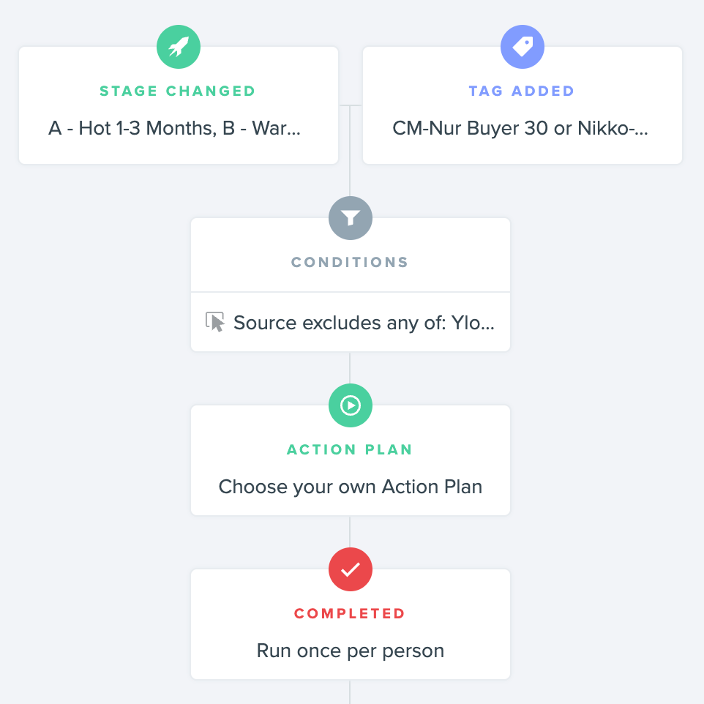Click Choose your own Action Plan

tap(351, 487)
